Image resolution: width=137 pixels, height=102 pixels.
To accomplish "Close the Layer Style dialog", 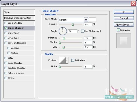I will coord(133,4).
